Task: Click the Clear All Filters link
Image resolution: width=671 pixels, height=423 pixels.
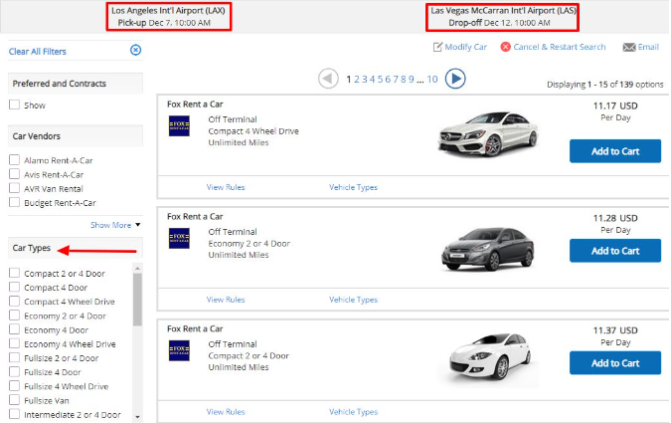Action: (38, 52)
